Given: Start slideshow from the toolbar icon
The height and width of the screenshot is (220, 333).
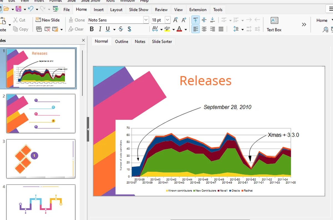Looking at the screenshot, I should tap(56, 9).
